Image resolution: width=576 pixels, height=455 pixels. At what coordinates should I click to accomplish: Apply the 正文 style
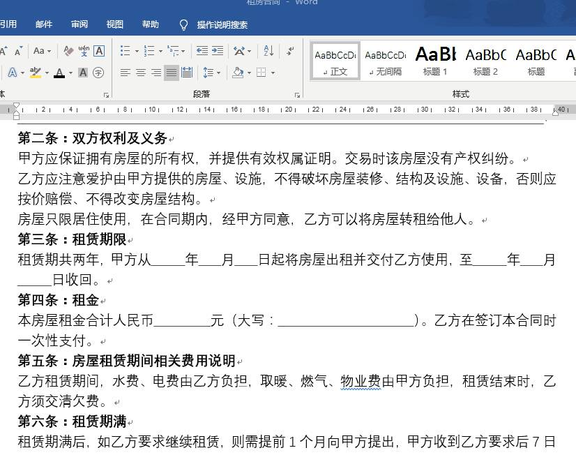click(x=335, y=59)
